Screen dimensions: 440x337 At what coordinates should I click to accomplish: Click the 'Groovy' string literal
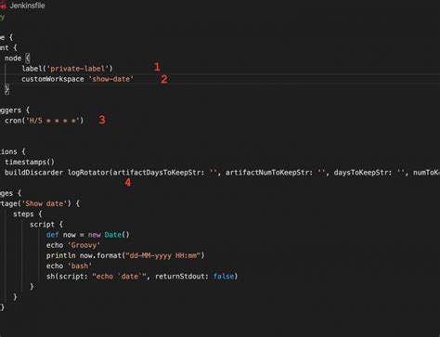[84, 245]
